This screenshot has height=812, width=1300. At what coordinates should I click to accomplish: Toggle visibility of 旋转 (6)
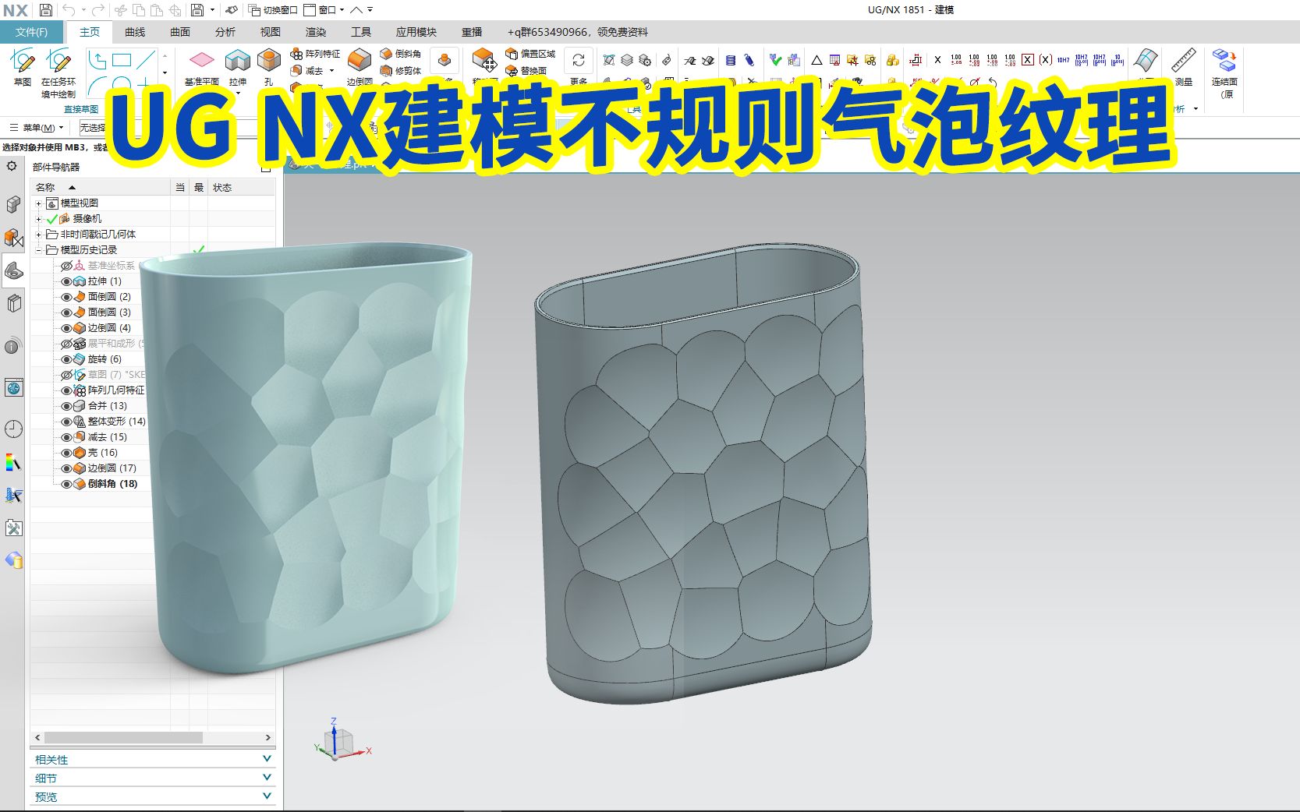point(66,359)
